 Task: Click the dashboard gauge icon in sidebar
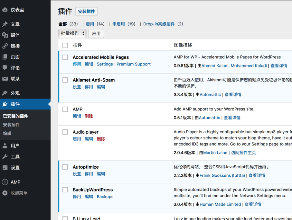pyautogui.click(x=5, y=10)
